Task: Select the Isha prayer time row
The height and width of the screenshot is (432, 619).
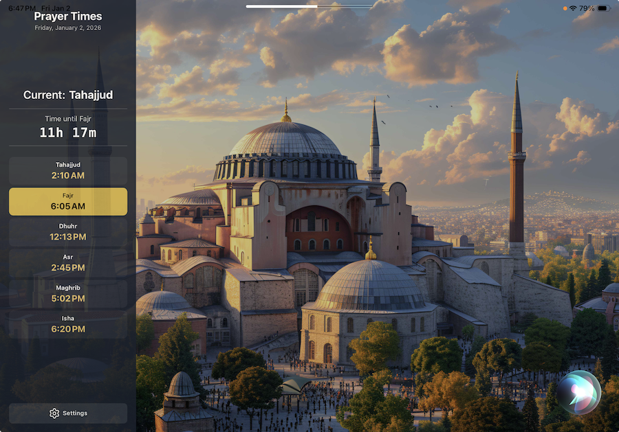Action: (67, 323)
